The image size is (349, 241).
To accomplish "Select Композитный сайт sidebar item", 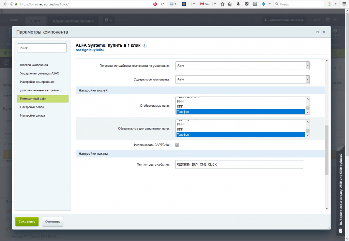I will point(43,99).
